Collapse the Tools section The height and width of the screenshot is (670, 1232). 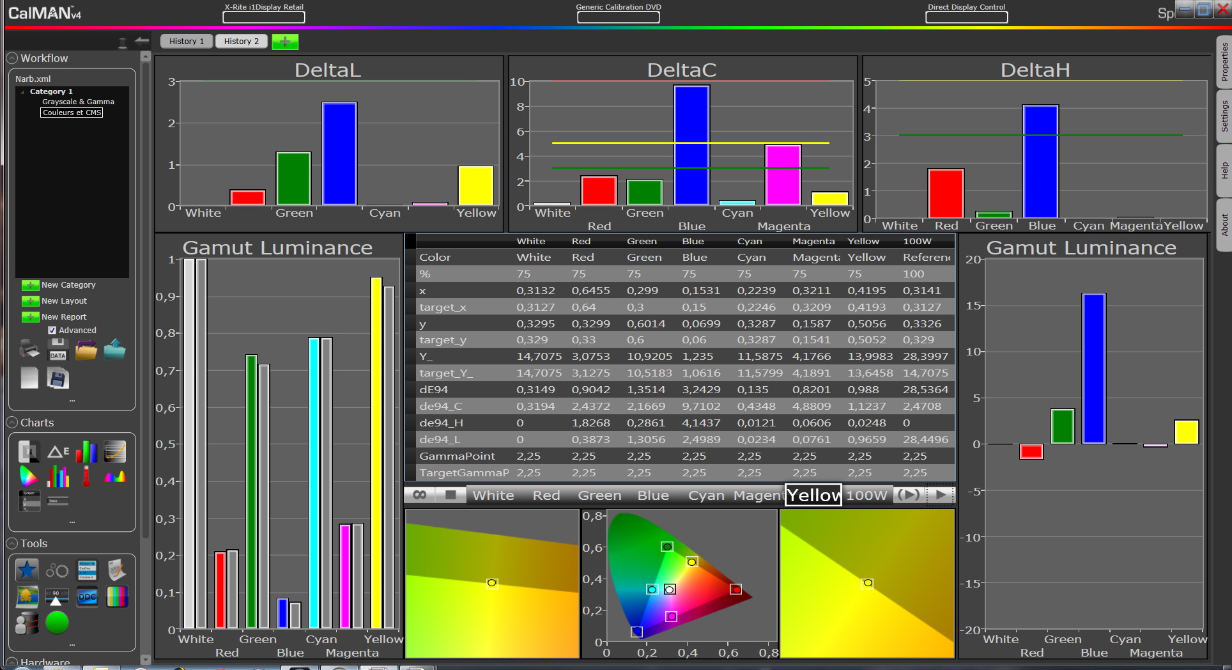(x=12, y=543)
